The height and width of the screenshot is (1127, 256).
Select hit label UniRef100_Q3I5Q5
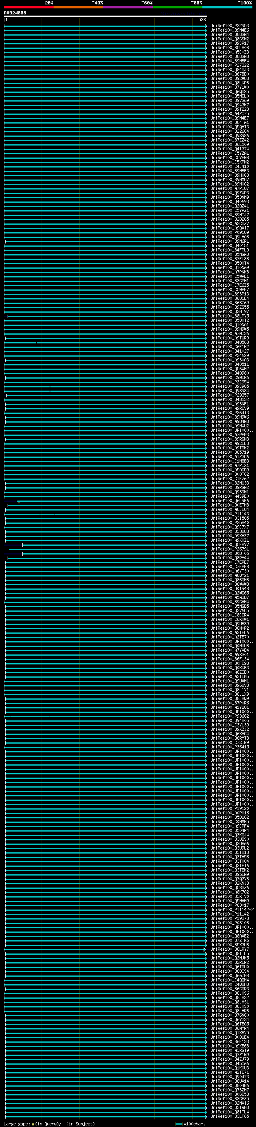(229, 519)
